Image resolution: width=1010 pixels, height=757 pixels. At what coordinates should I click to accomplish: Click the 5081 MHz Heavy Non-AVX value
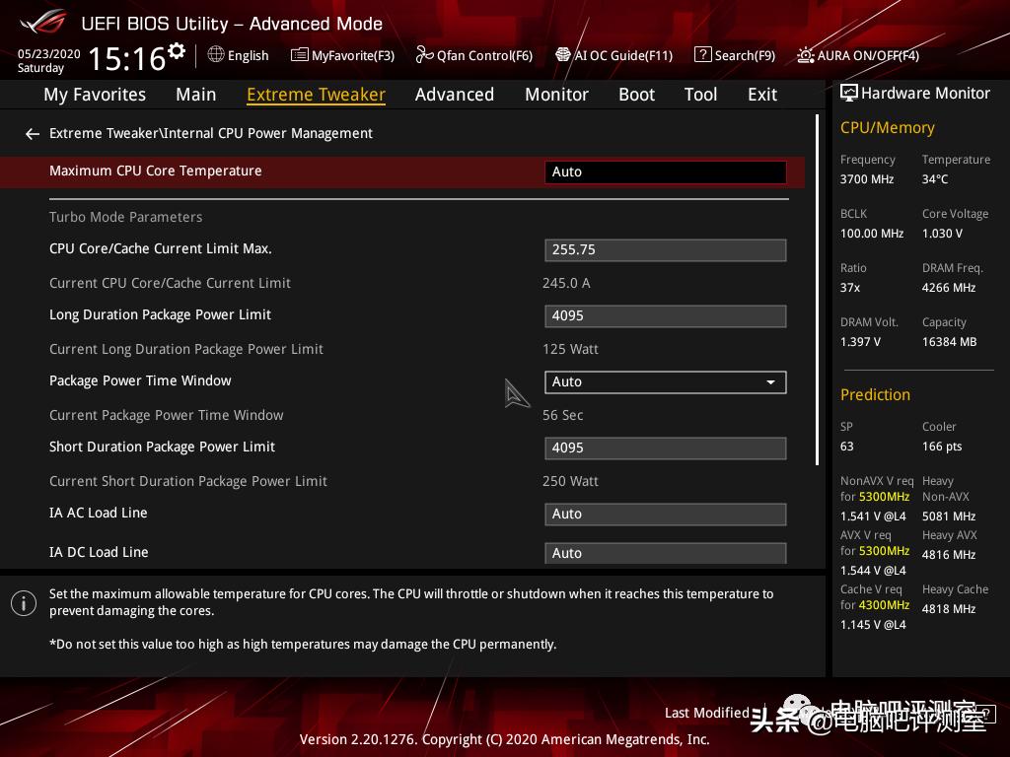pos(948,516)
